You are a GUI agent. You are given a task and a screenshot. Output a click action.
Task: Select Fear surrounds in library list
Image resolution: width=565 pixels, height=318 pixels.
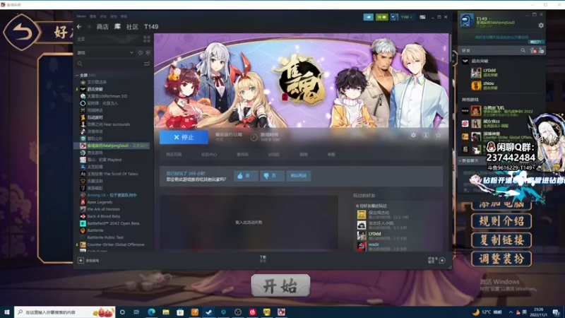coord(109,124)
